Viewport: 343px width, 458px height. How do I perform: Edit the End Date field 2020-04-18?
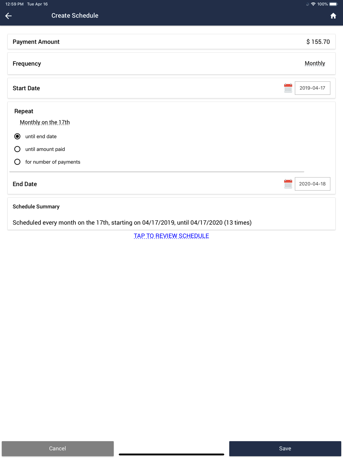(x=312, y=184)
